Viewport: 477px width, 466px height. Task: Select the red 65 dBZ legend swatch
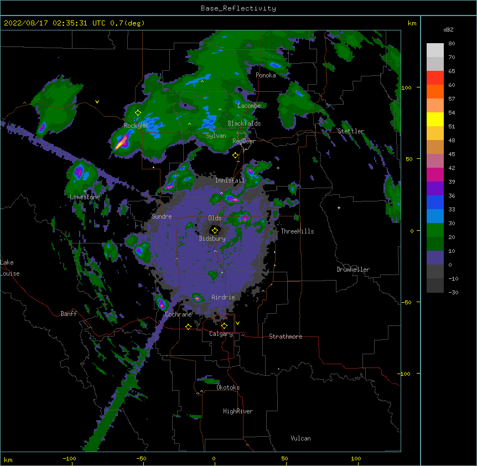(x=435, y=78)
